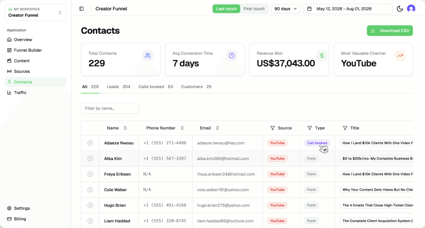Expand Freya Eriksen row plus icon
The image size is (425, 228).
[x=90, y=174]
